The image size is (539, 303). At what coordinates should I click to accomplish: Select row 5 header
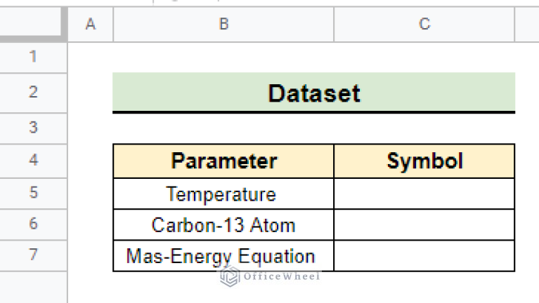33,193
